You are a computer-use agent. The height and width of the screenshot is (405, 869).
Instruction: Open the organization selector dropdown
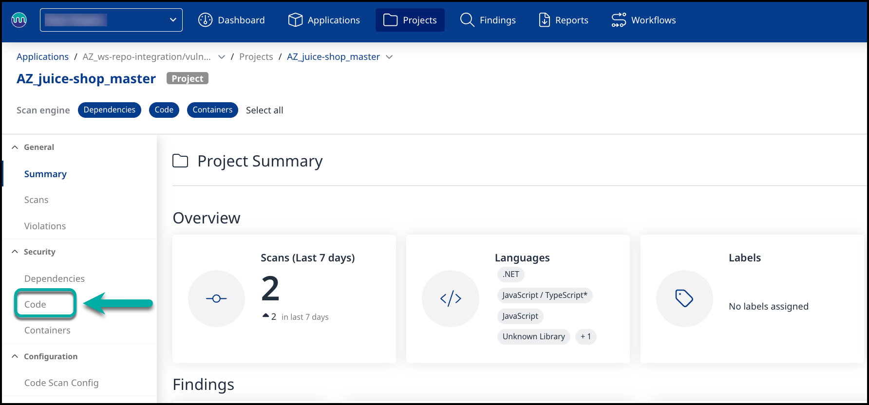111,20
